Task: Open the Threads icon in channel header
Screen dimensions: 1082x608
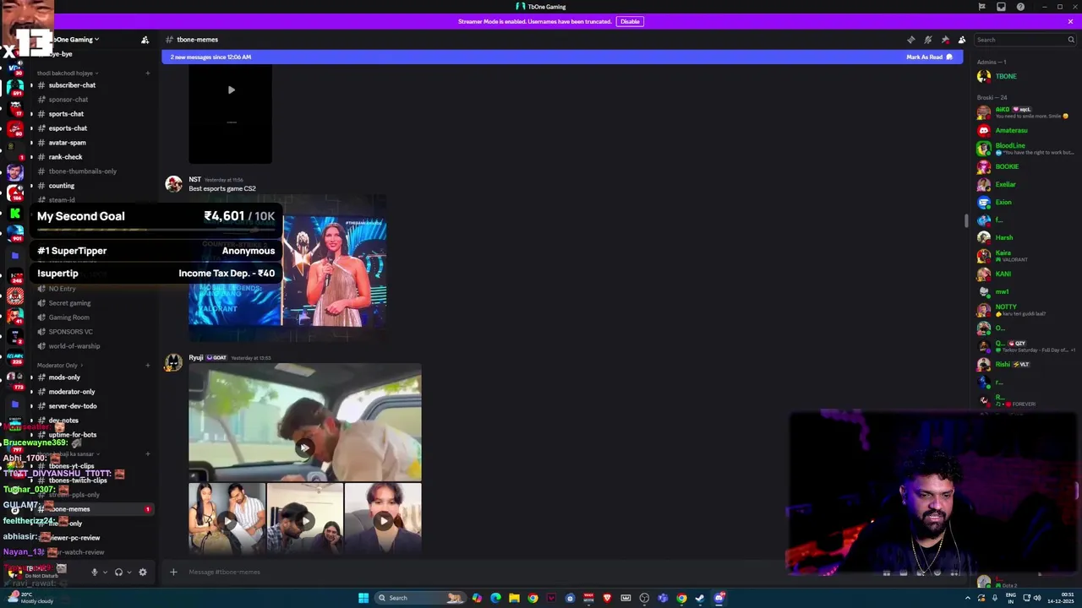Action: point(910,40)
